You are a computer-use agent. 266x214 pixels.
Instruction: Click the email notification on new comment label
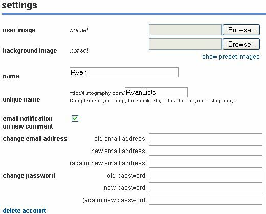tap(28, 122)
